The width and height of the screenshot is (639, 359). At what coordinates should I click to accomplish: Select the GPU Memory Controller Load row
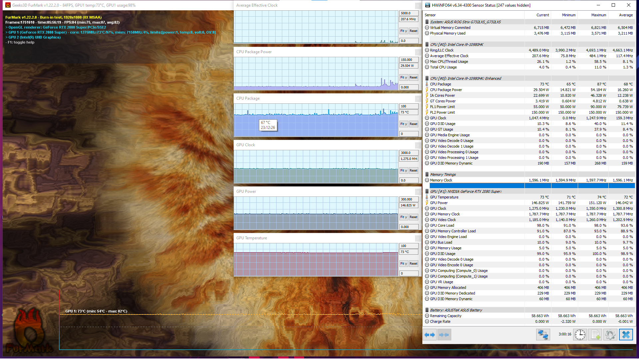529,231
